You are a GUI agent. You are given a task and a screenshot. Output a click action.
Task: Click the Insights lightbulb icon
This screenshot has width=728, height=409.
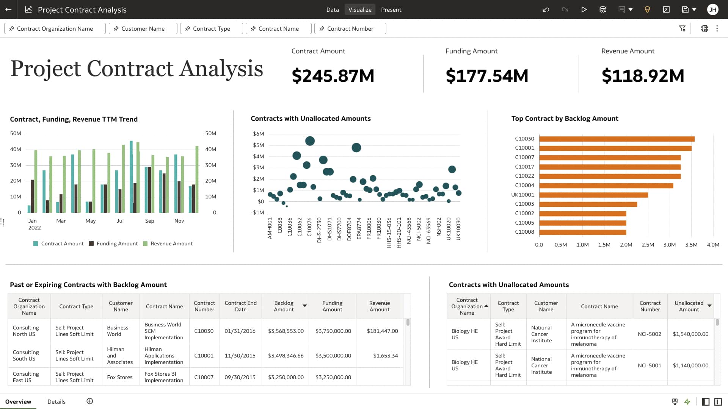(x=647, y=9)
